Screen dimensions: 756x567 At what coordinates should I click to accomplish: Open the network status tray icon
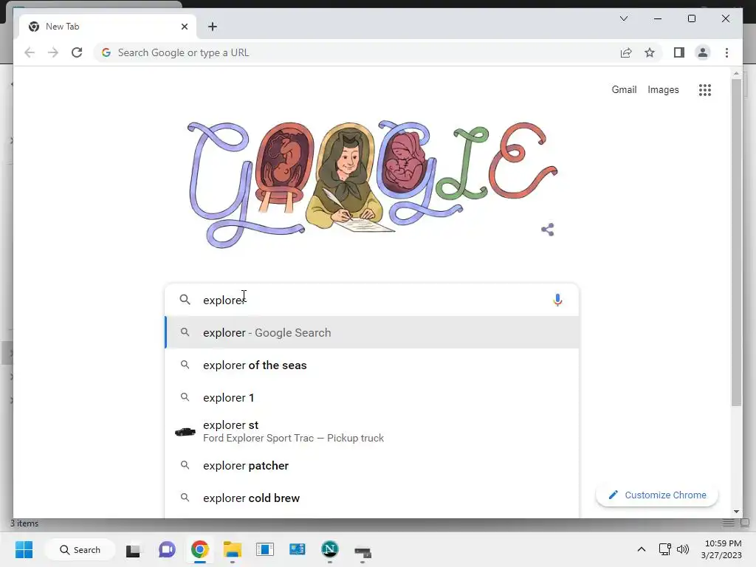click(664, 549)
